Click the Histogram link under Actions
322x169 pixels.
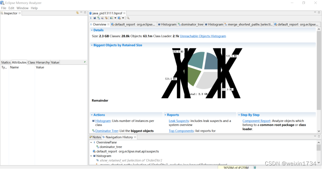(103, 121)
